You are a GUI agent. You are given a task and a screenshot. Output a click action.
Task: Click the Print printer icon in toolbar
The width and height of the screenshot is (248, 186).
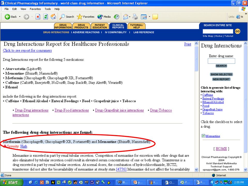(x=135, y=17)
